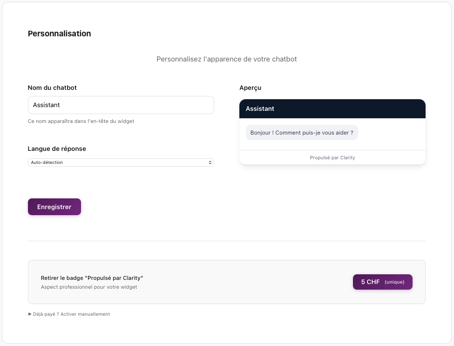Click the 'Propulsé par Clarity' footer link
The width and height of the screenshot is (454, 346).
[x=332, y=157]
